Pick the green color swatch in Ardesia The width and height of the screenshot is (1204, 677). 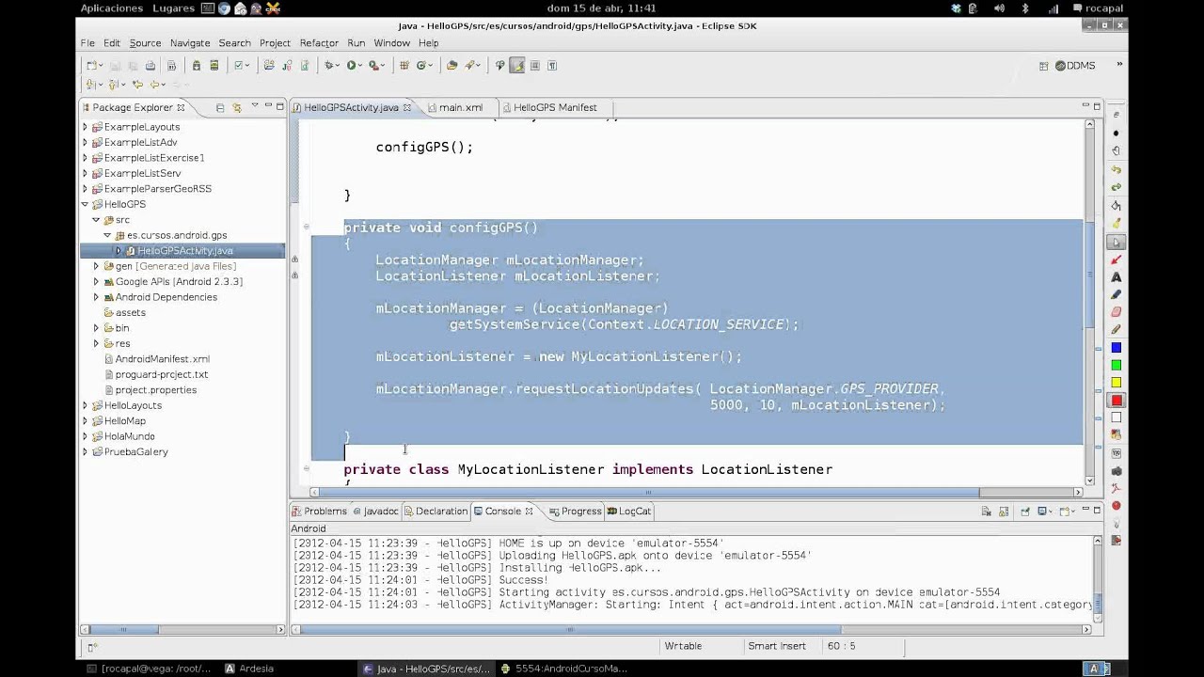pos(1117,365)
